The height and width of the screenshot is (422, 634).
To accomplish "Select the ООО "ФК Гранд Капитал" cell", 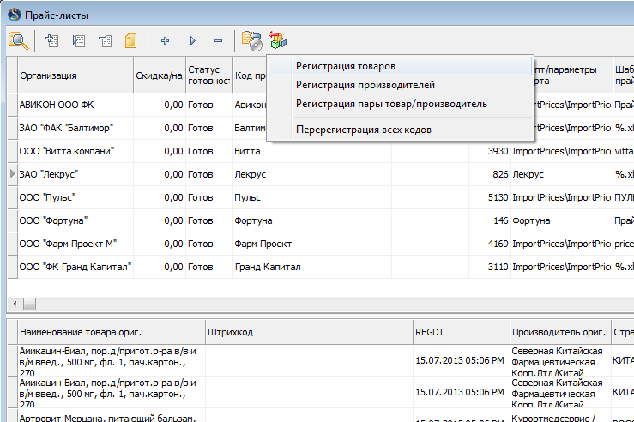I will point(75,268).
